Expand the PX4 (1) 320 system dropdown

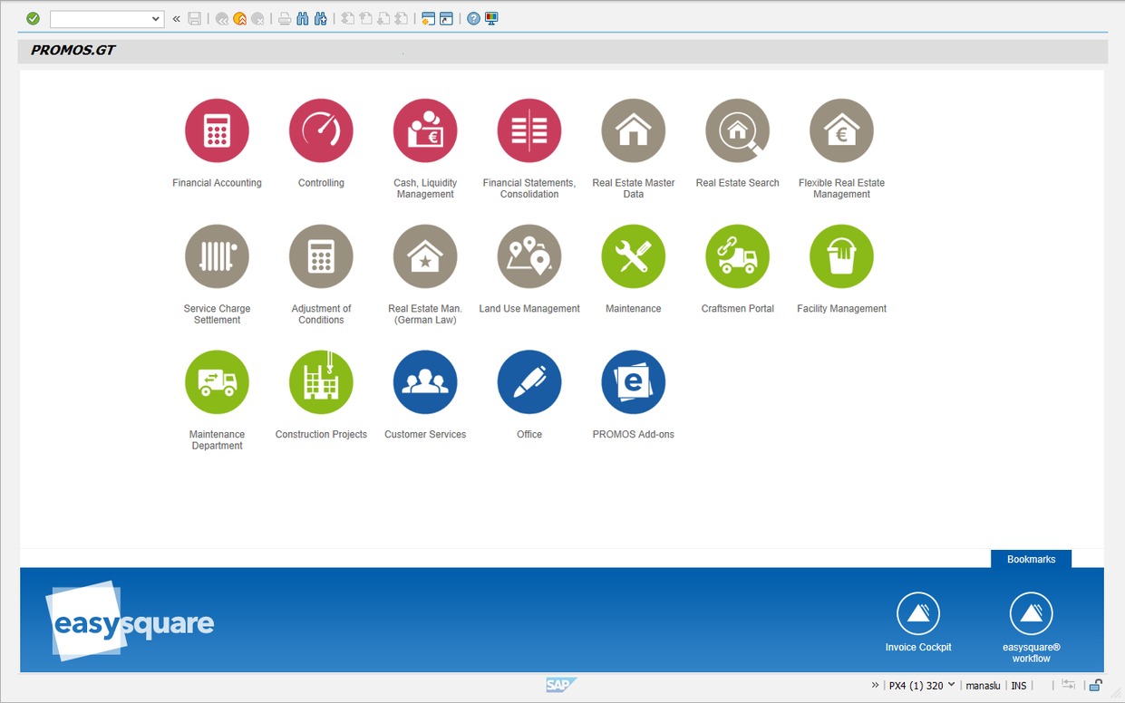click(951, 685)
